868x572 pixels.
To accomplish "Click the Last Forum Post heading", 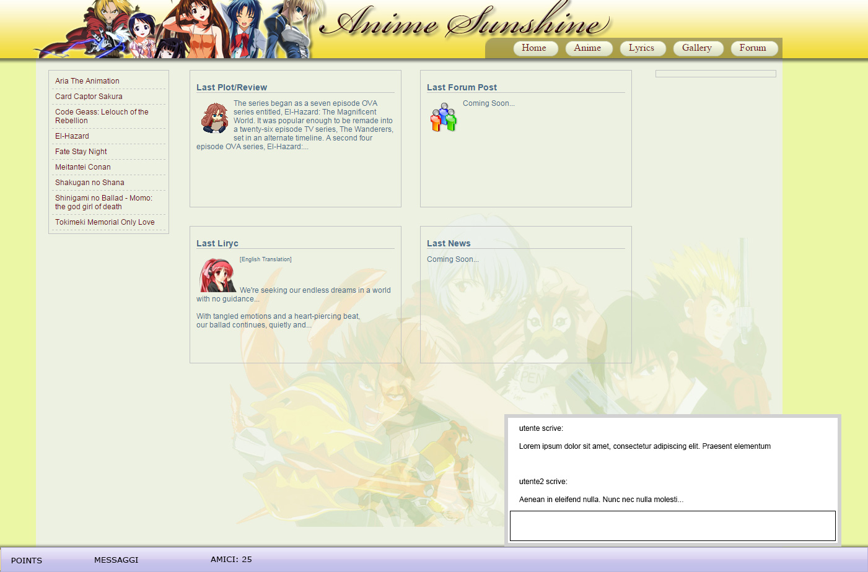I will [462, 87].
